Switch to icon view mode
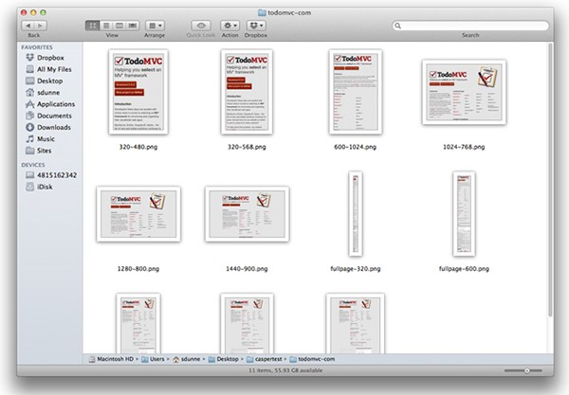The width and height of the screenshot is (569, 395). pos(92,25)
